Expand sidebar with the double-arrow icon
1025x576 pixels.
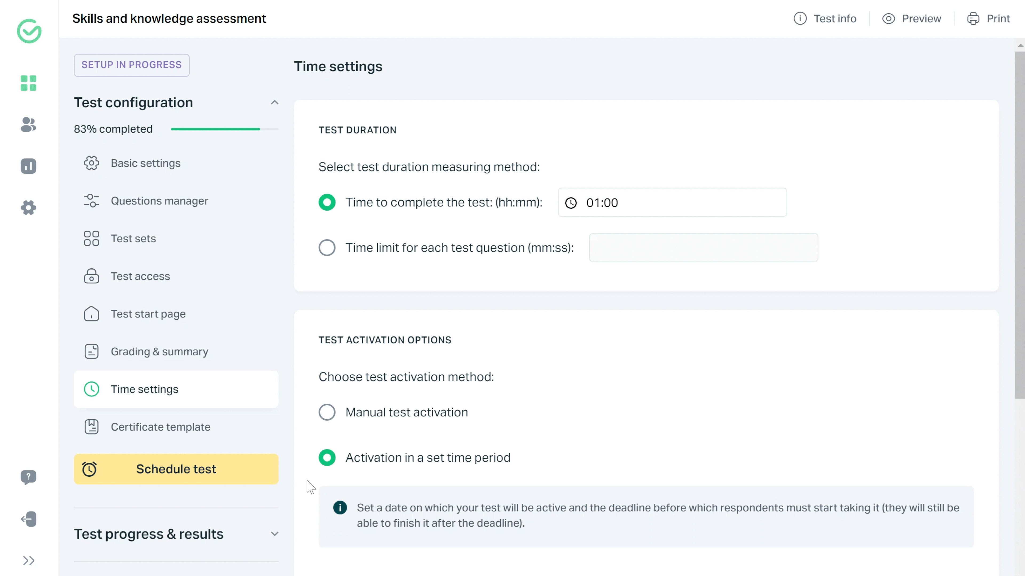(28, 561)
